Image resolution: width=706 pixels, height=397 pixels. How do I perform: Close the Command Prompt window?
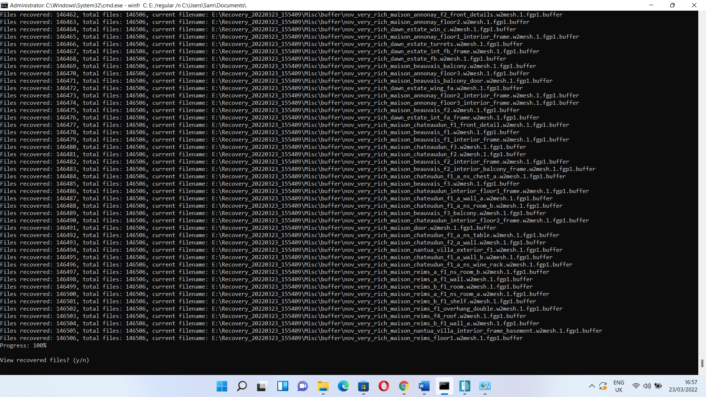(694, 5)
